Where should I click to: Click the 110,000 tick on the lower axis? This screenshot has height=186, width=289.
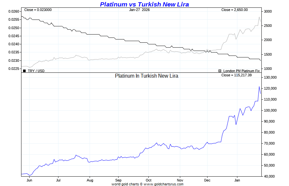click(x=270, y=100)
